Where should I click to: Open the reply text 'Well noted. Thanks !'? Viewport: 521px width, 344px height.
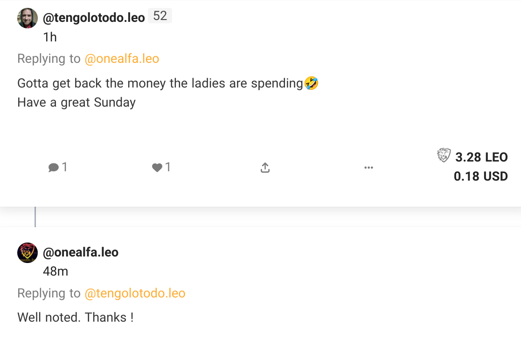click(x=76, y=317)
